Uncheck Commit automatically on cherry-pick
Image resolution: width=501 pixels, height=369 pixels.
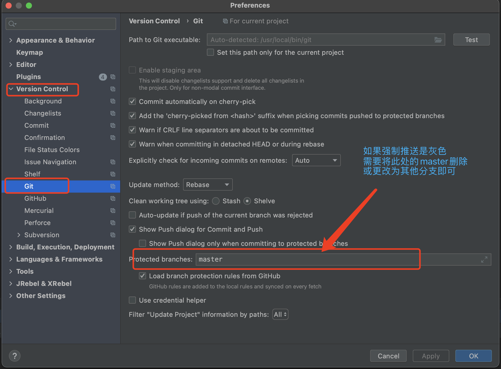(x=132, y=102)
